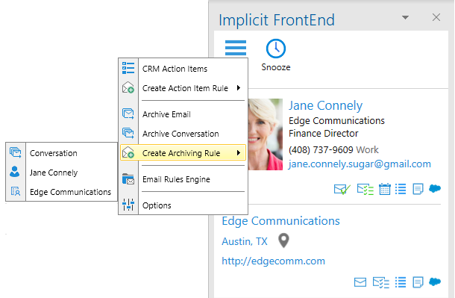Open the Edge Communications account heading link

coord(280,221)
